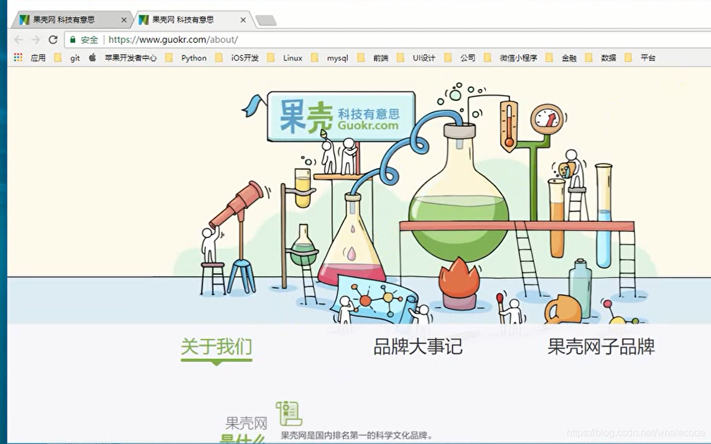
Task: Open the 前端 bookmark folder
Action: tap(373, 58)
